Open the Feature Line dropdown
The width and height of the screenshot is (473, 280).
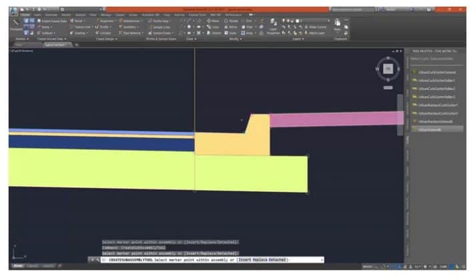pos(81,27)
